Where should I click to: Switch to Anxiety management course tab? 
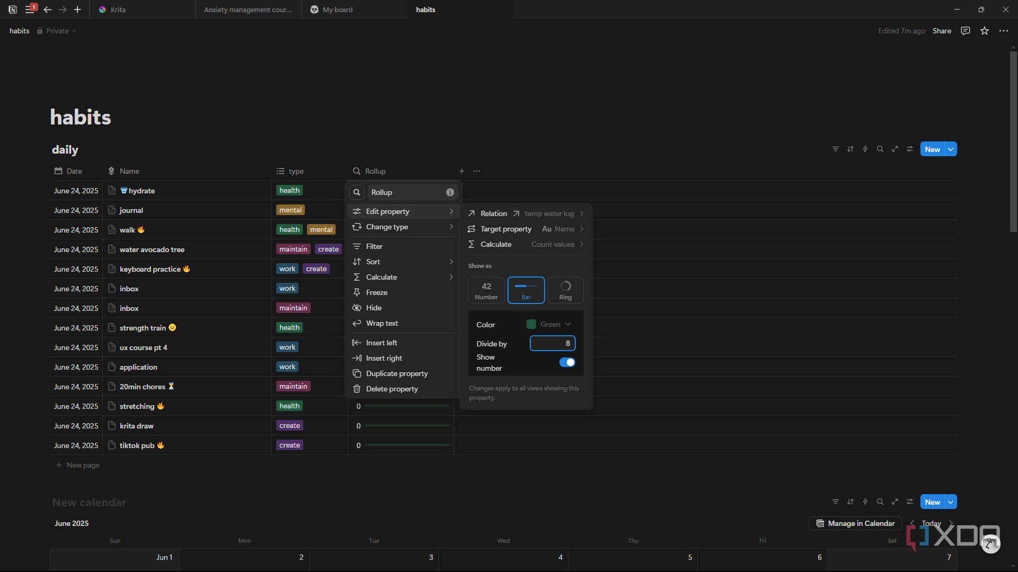click(x=248, y=10)
